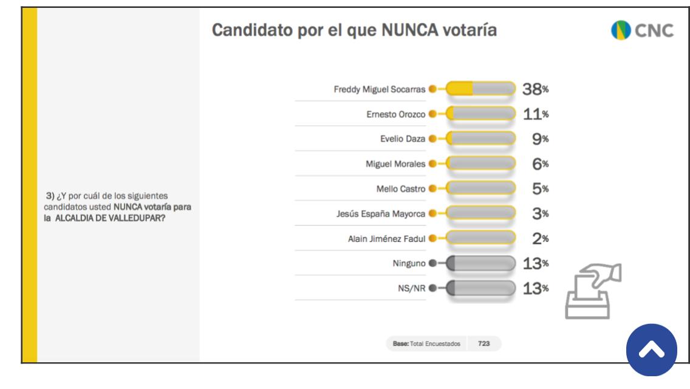Click the orange dot beside Mello Castro
690x389 pixels.
(x=432, y=188)
